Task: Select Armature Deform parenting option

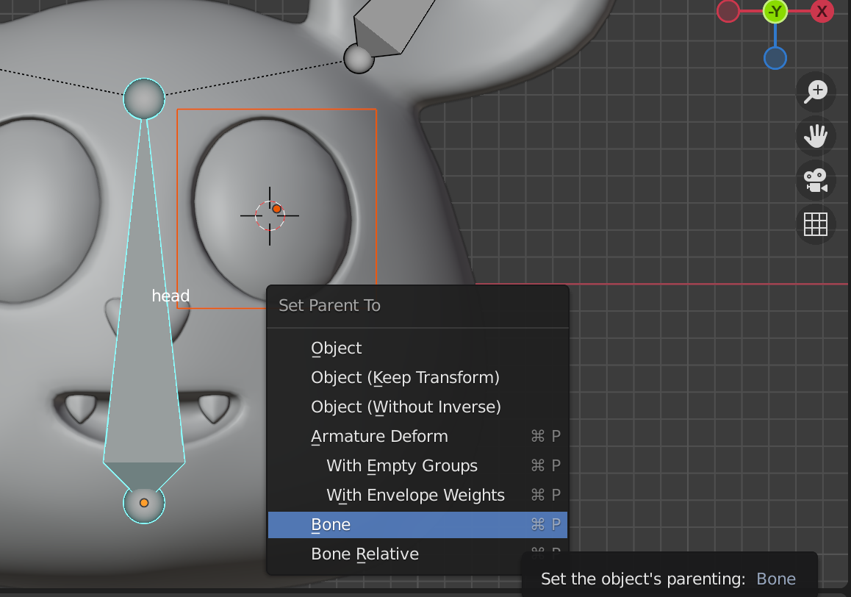Action: point(380,436)
